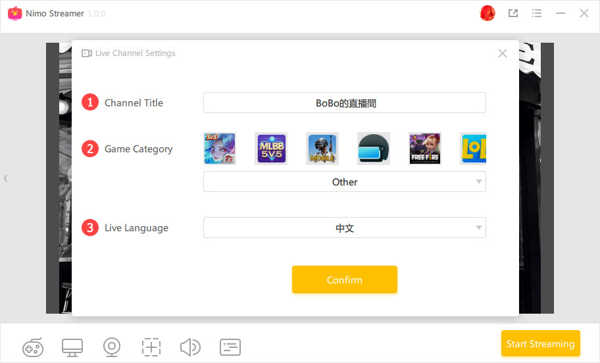Image resolution: width=600 pixels, height=363 pixels.
Task: Click the Start Streaming button
Action: [x=540, y=344]
